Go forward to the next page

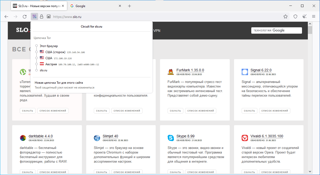(x=15, y=16)
